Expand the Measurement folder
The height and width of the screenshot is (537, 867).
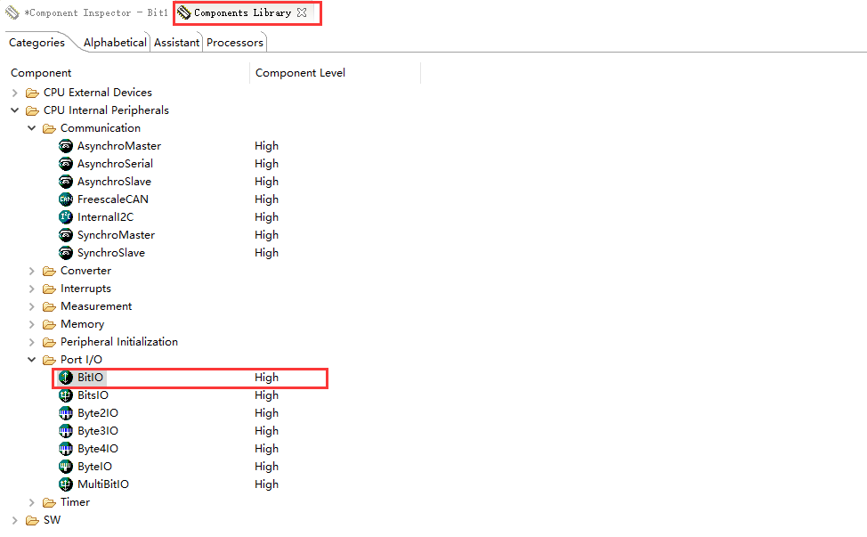click(31, 306)
